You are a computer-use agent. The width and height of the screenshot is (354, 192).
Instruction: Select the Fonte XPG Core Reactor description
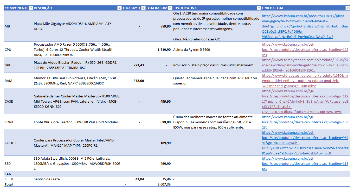point(78,122)
